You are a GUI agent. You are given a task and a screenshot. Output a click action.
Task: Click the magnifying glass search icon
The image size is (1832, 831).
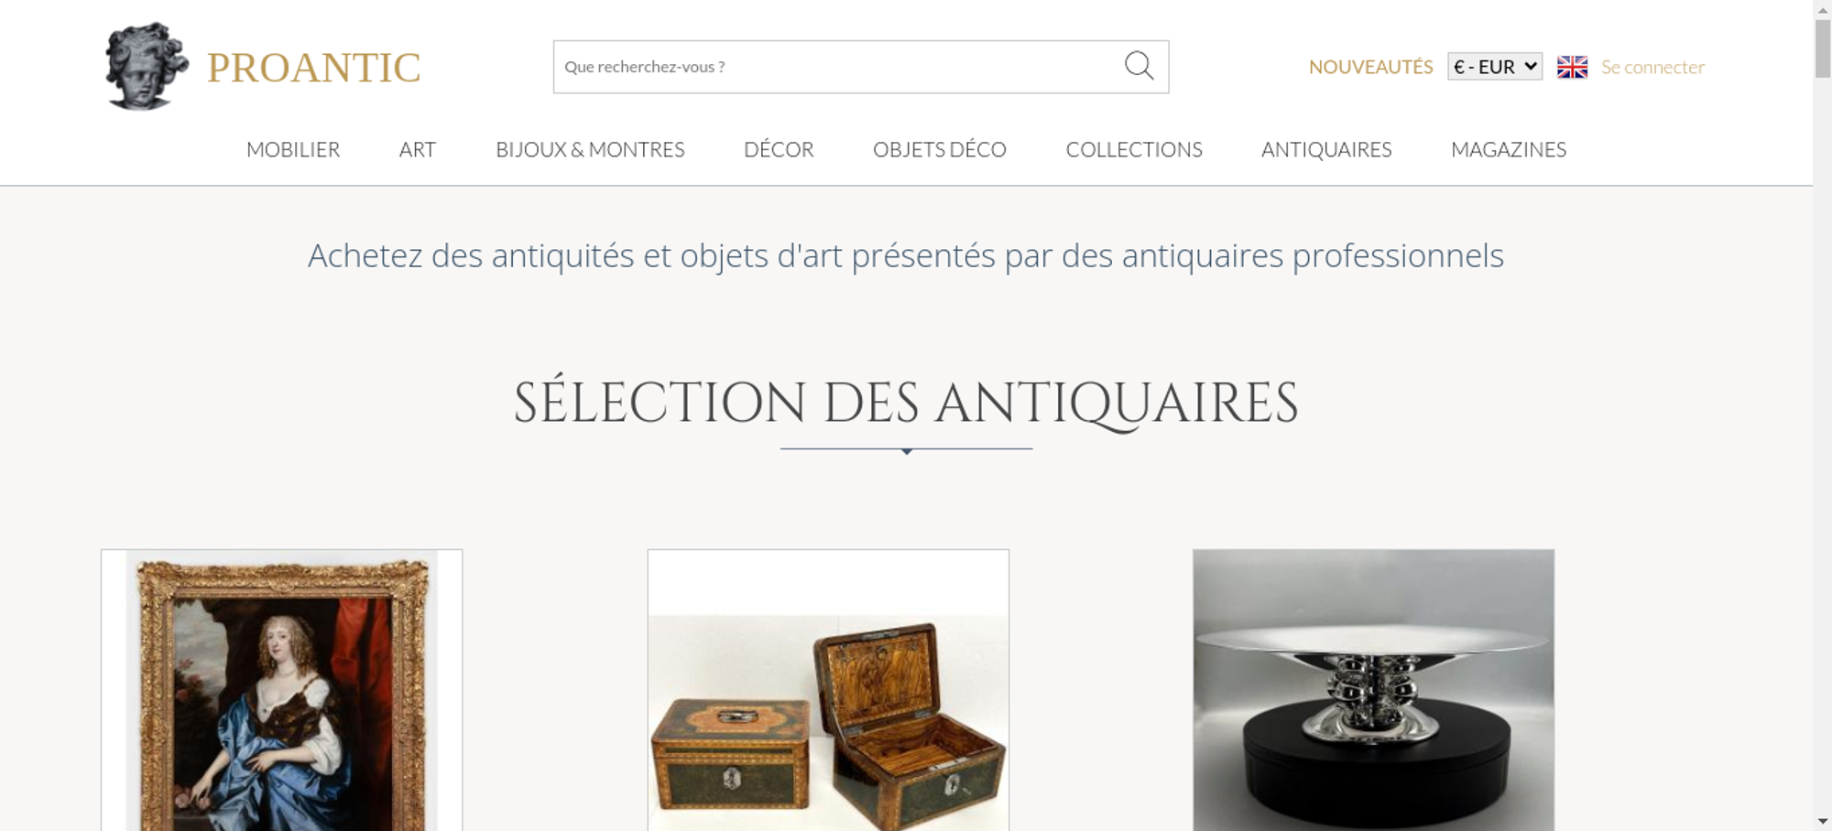point(1139,66)
